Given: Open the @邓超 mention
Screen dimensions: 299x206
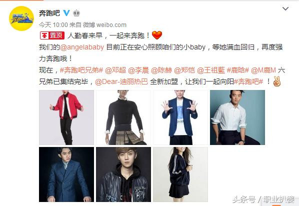Looking at the screenshot, I should click(x=115, y=70).
